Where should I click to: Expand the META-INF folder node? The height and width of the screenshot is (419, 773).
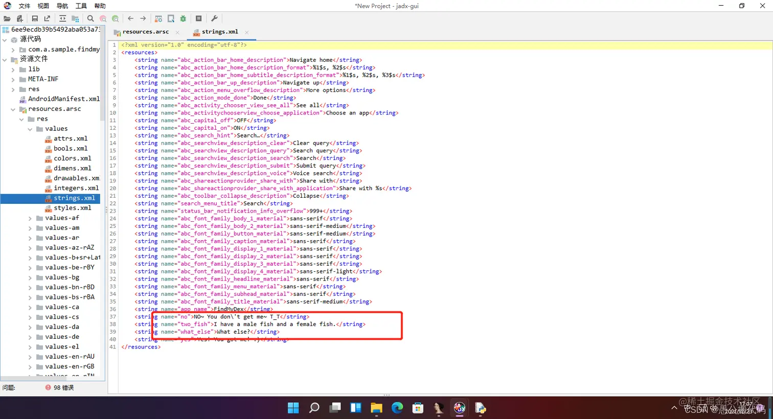click(13, 79)
